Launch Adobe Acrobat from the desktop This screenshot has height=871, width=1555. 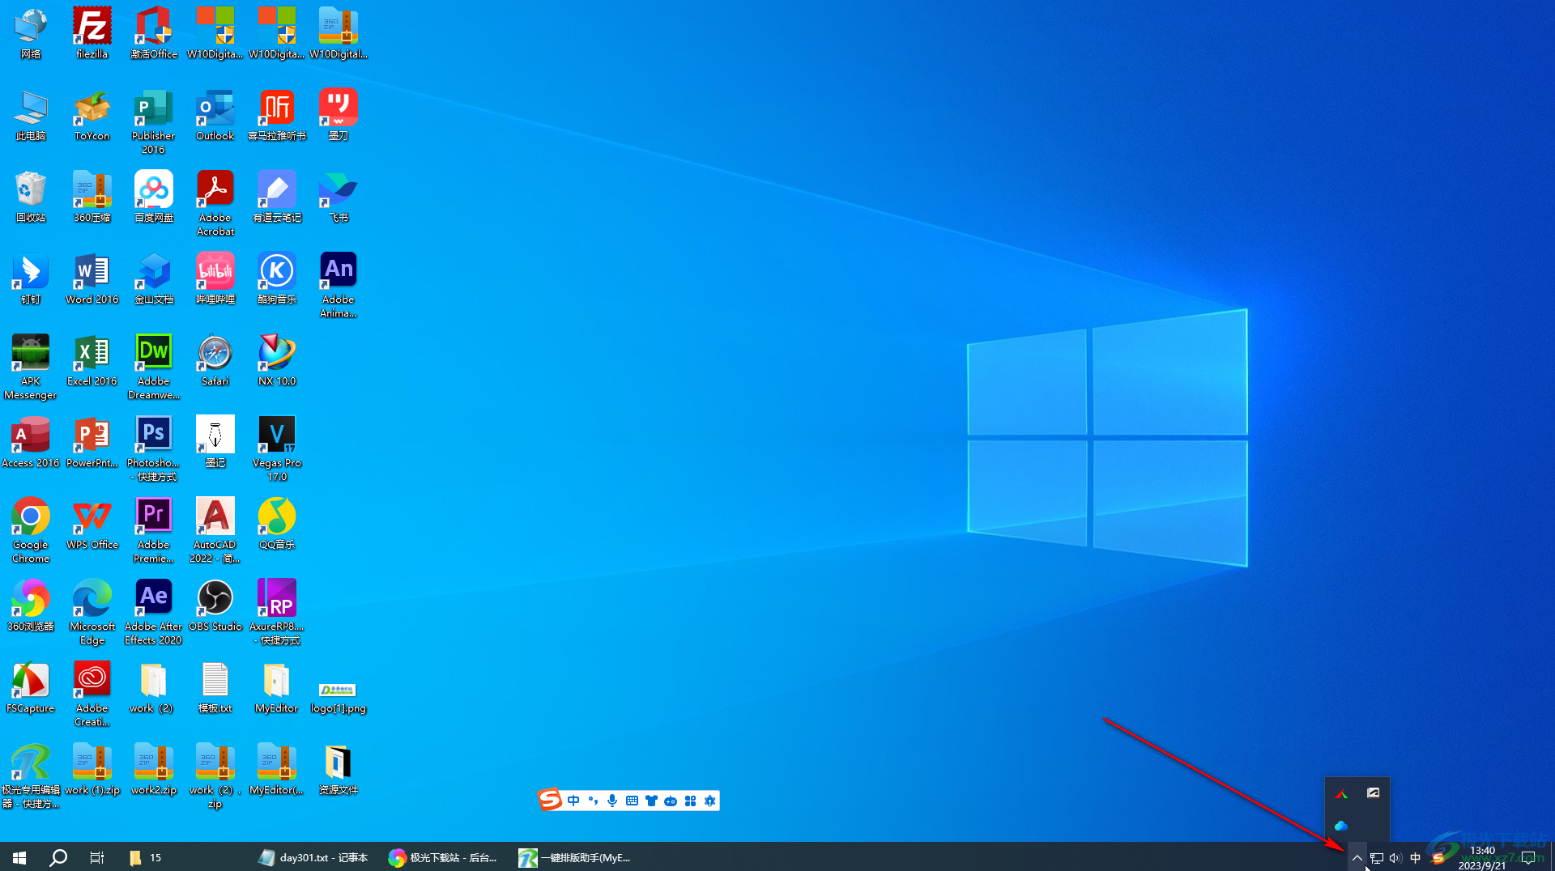click(x=215, y=203)
